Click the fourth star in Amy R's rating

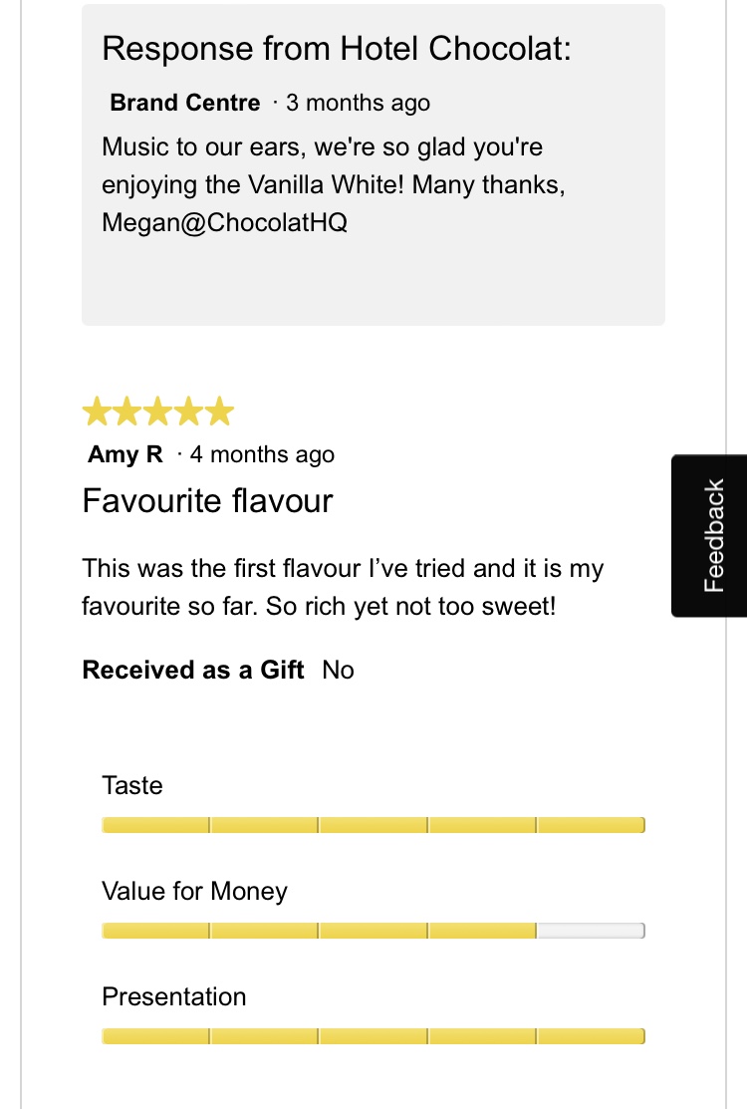click(189, 412)
